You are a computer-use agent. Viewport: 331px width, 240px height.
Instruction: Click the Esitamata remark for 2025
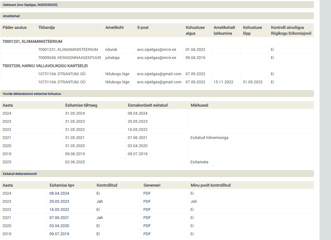point(199,162)
